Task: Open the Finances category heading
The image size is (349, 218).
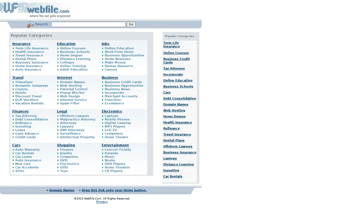Action: pos(20,111)
